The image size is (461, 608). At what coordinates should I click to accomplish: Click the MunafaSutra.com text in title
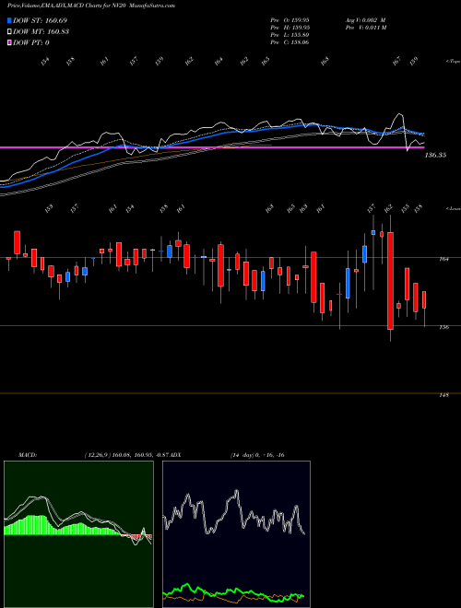[x=150, y=6]
